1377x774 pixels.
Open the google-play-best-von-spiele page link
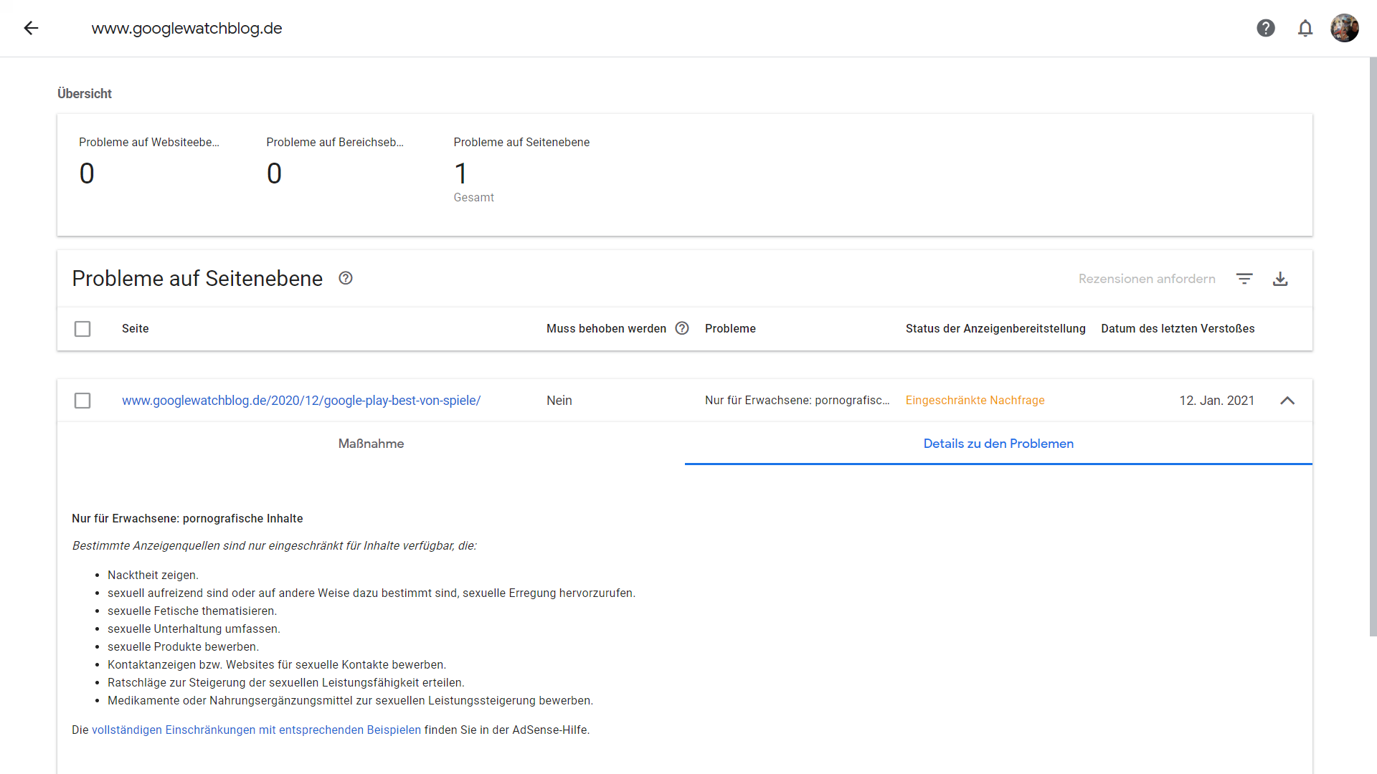[301, 401]
